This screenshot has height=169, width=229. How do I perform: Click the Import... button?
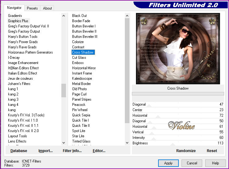point(45,151)
